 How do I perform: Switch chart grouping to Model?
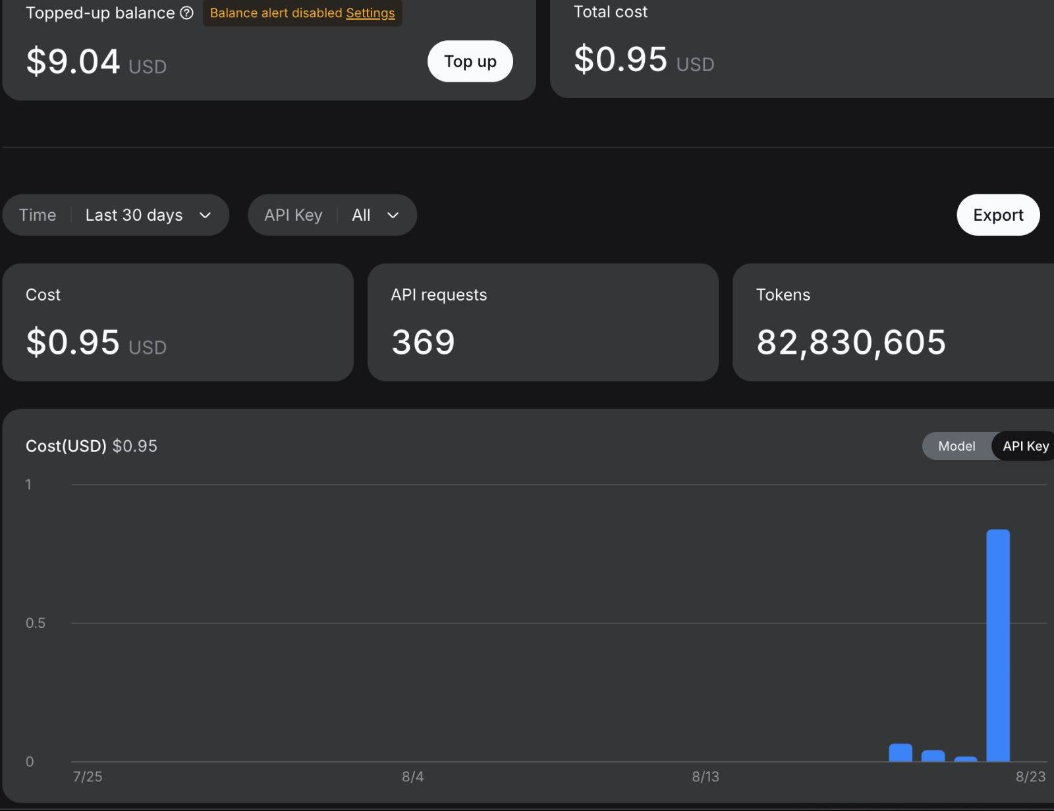tap(957, 446)
